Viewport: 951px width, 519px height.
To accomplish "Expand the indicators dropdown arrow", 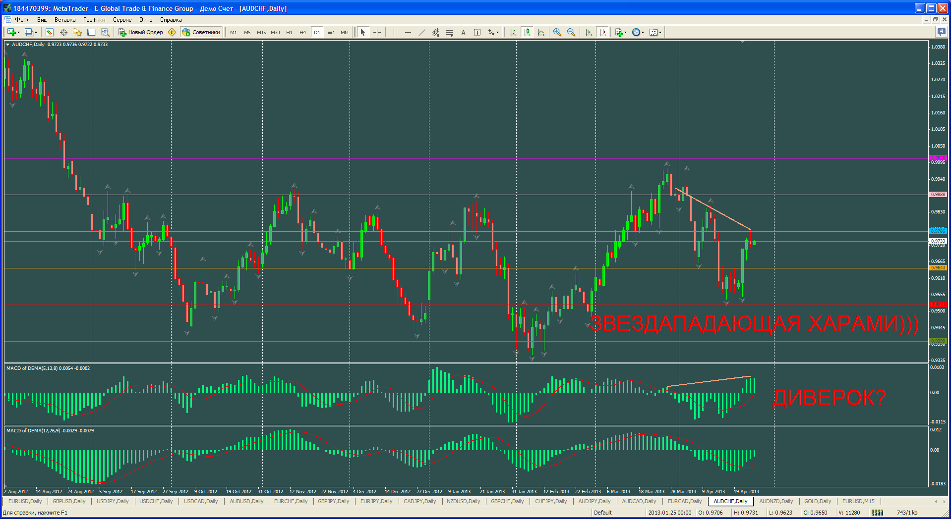I will (625, 33).
